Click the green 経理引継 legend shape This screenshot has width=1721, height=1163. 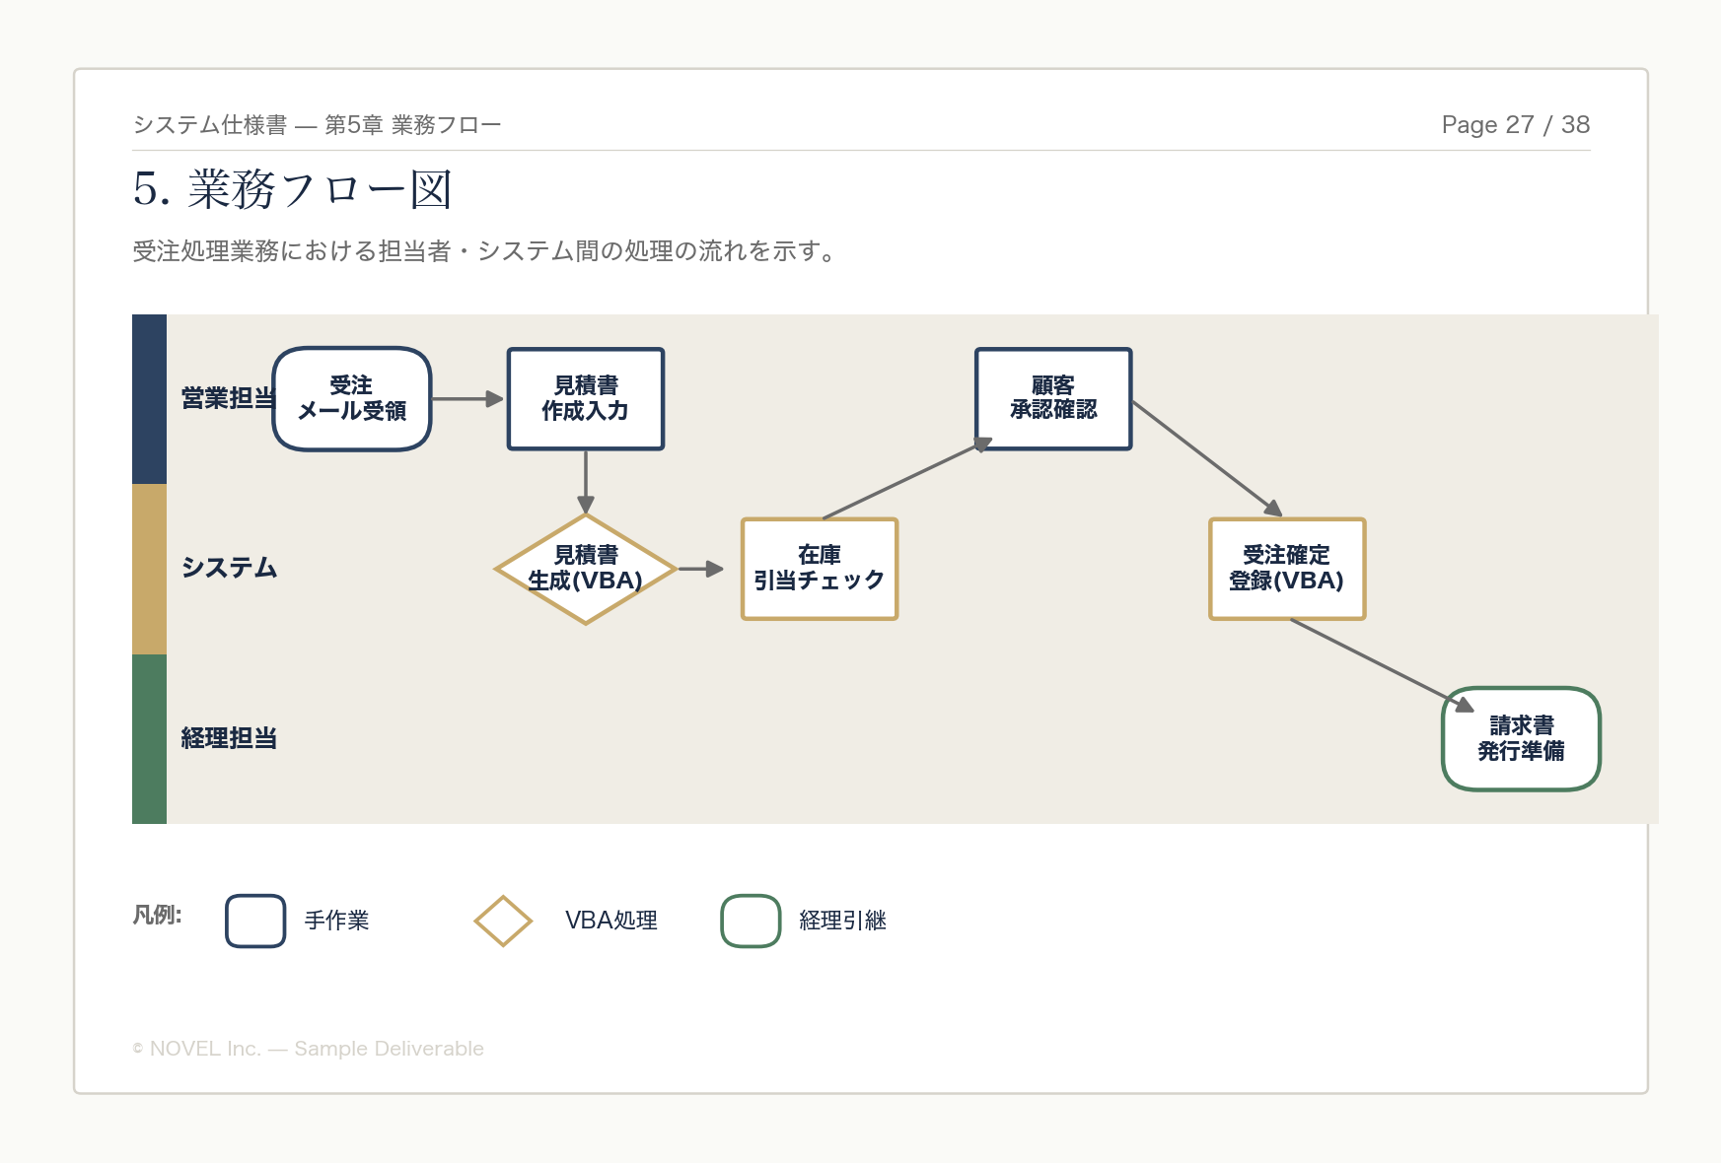[751, 921]
